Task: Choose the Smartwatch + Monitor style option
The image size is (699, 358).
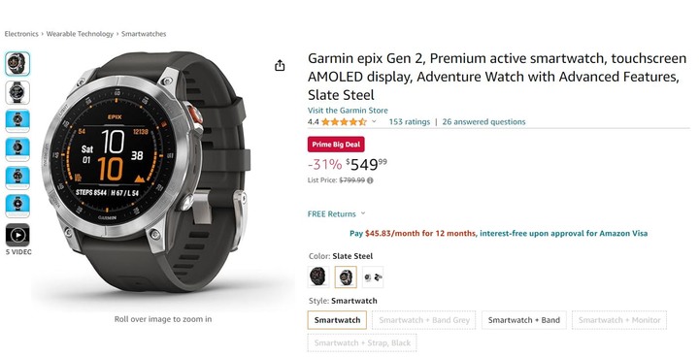Action: coord(619,320)
